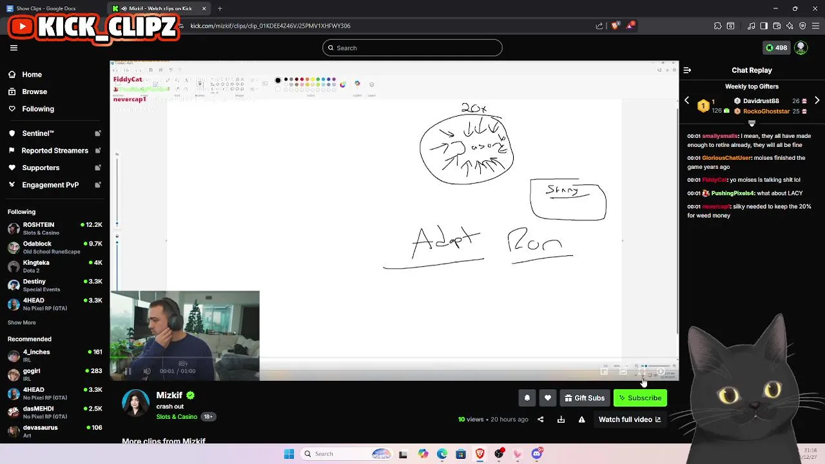This screenshot has width=825, height=464.
Task: Open 4_inches recommended channel
Action: tap(55, 356)
